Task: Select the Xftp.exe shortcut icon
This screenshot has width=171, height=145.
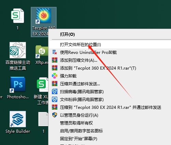Action: pyautogui.click(x=42, y=52)
